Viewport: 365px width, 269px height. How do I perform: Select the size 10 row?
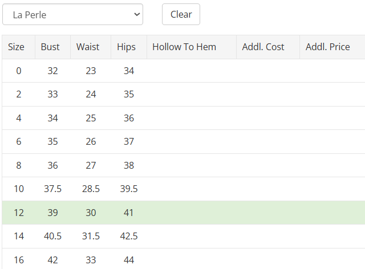pos(184,189)
